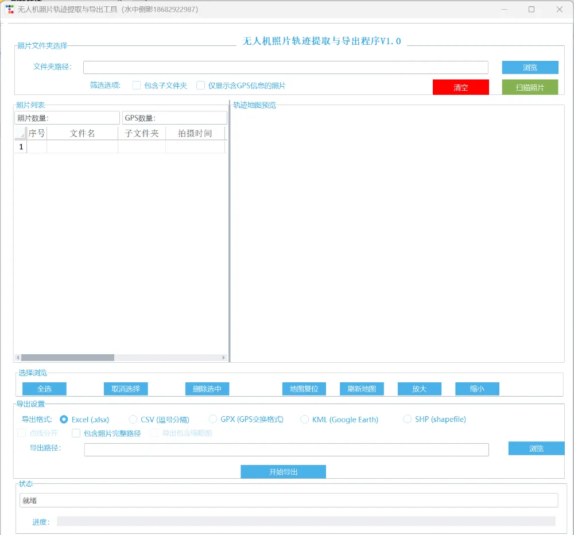Click the track map preview area
574x535 pixels.
coord(398,234)
